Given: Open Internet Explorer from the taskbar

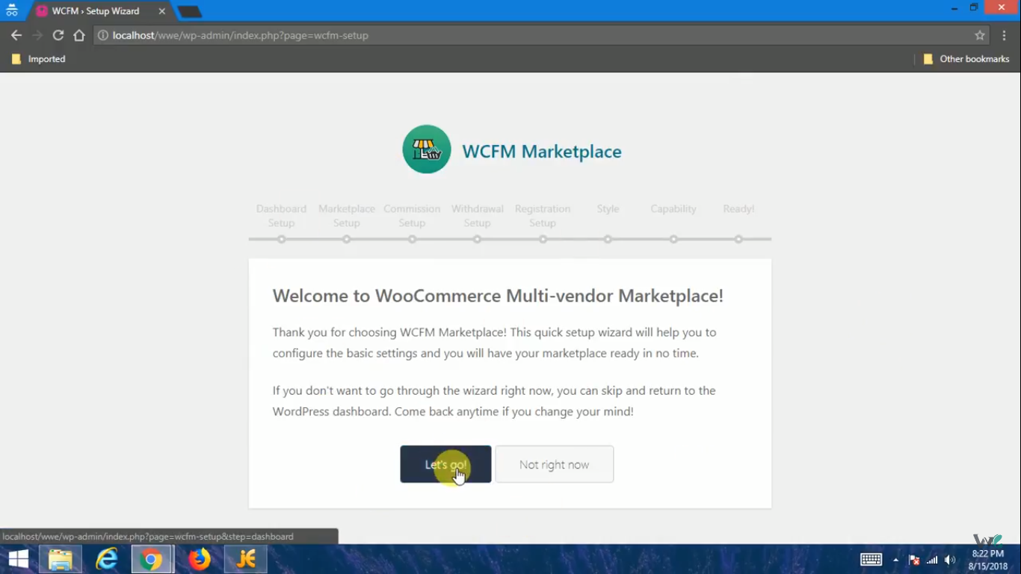Looking at the screenshot, I should click(107, 559).
